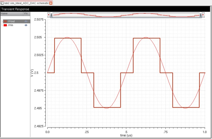Toggle visibility eye for /Vin trace

[26, 25]
